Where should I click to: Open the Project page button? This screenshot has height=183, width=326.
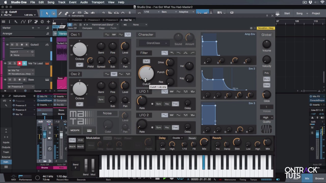tap(316, 13)
